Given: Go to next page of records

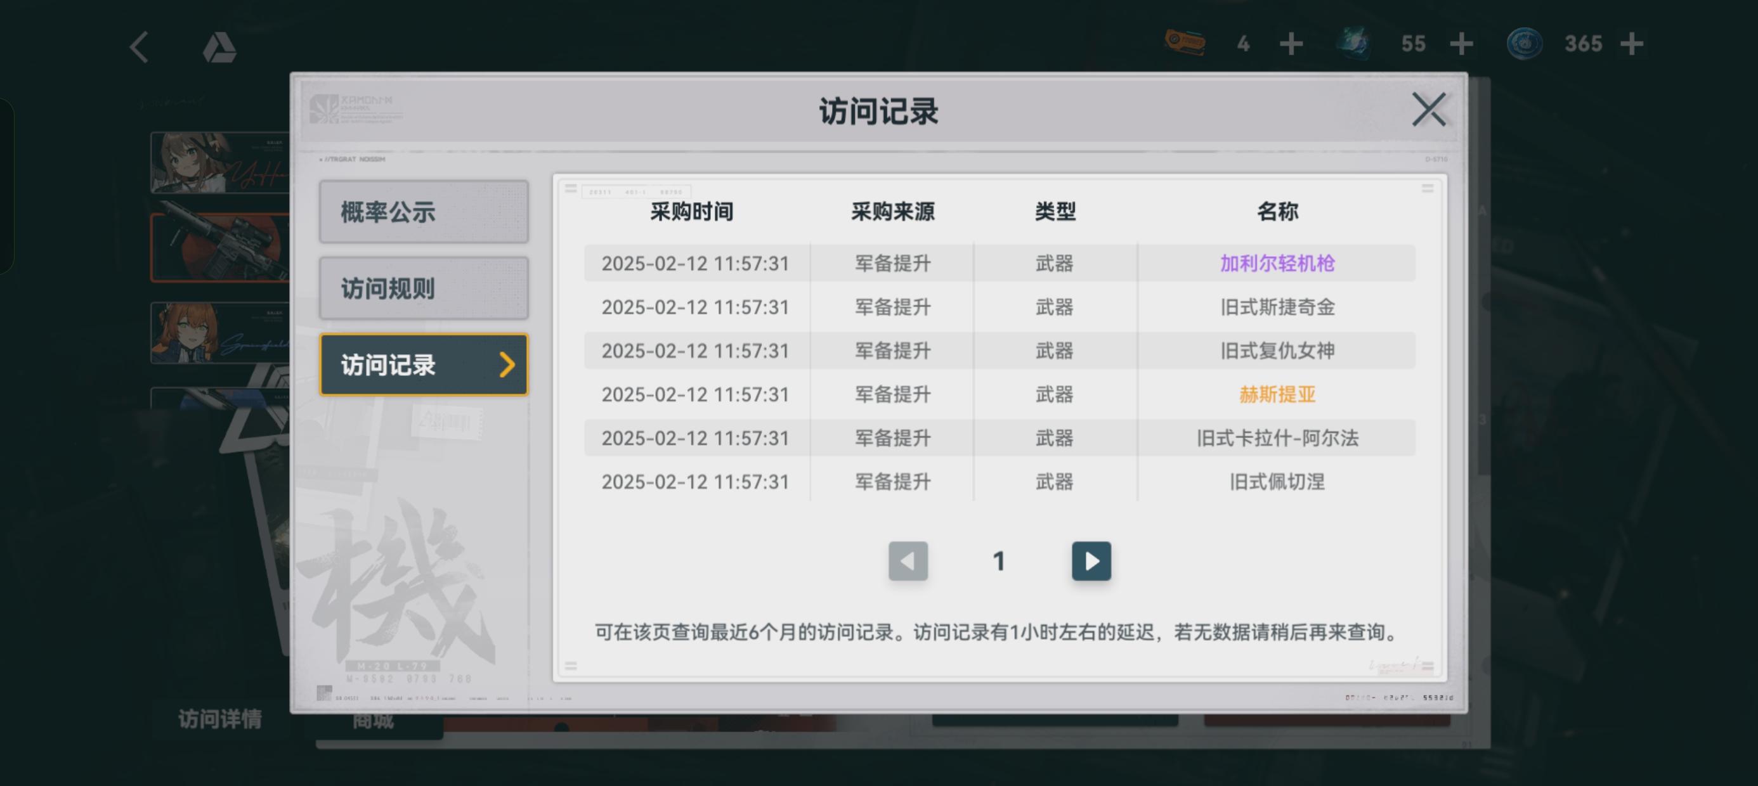Looking at the screenshot, I should (1091, 561).
